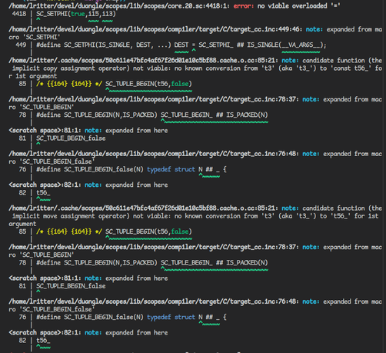Image resolution: width=386 pixels, height=353 pixels.
Task: Click the type name "'const t56_'"
Action: pos(351,68)
